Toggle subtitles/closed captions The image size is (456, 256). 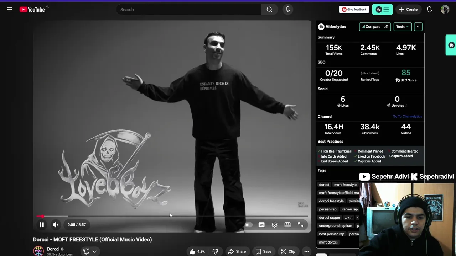pos(261,225)
